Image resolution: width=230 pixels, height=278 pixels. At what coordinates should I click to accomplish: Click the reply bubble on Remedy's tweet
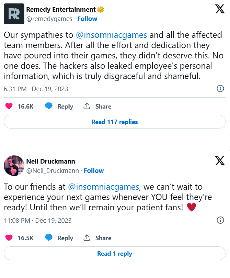(49, 107)
